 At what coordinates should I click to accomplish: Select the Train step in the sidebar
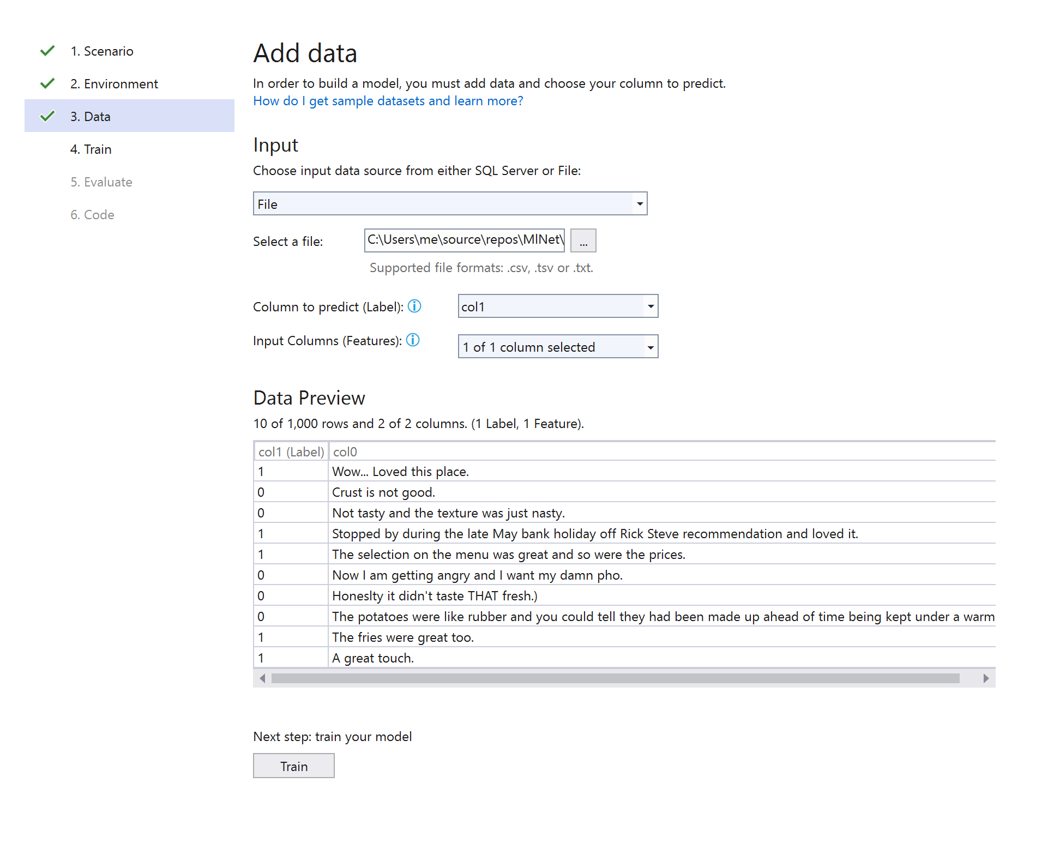click(91, 149)
